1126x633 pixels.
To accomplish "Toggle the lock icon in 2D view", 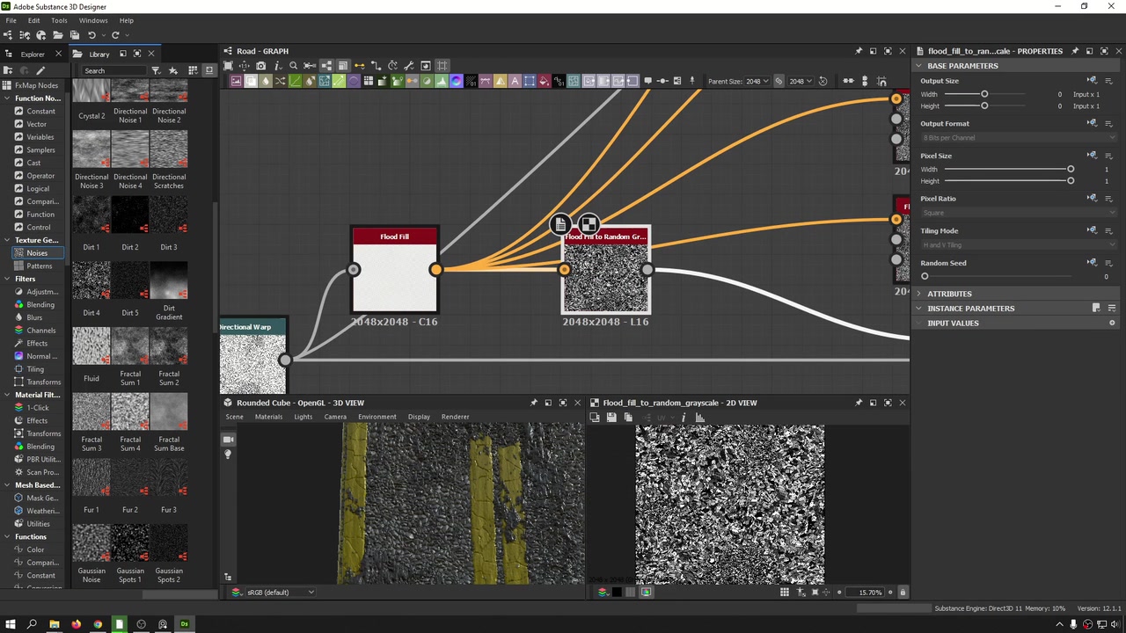I will tap(902, 593).
